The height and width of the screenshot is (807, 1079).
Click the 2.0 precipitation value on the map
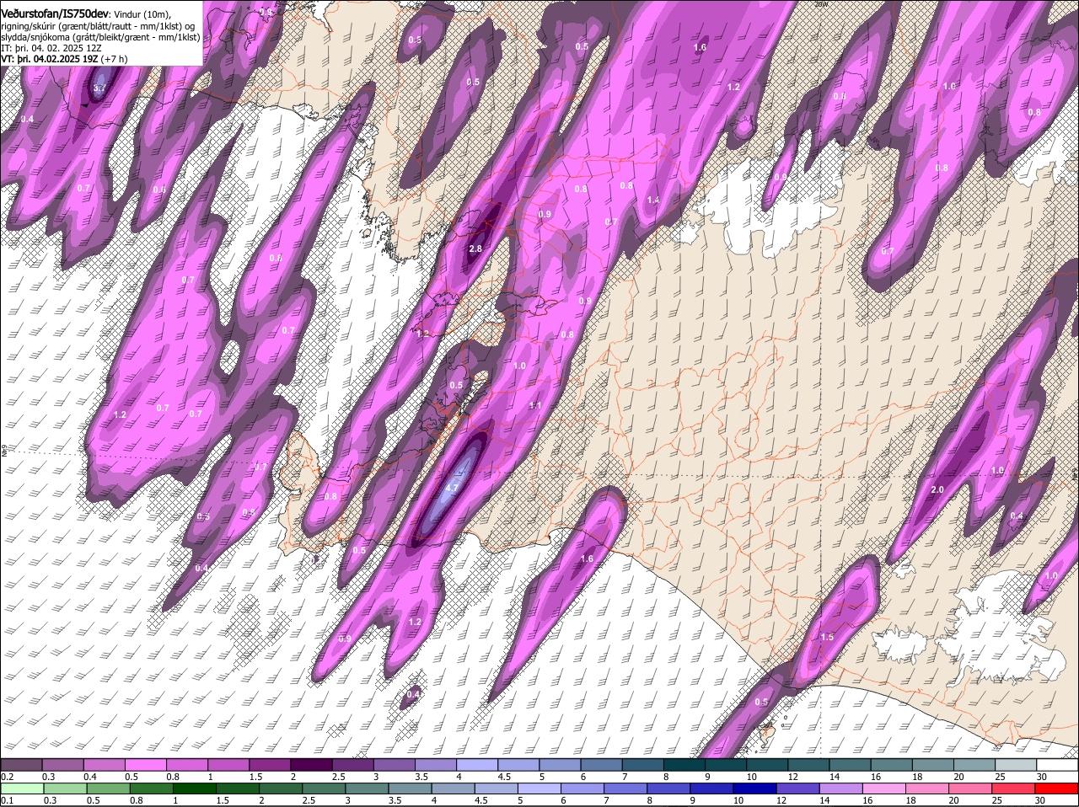point(937,489)
